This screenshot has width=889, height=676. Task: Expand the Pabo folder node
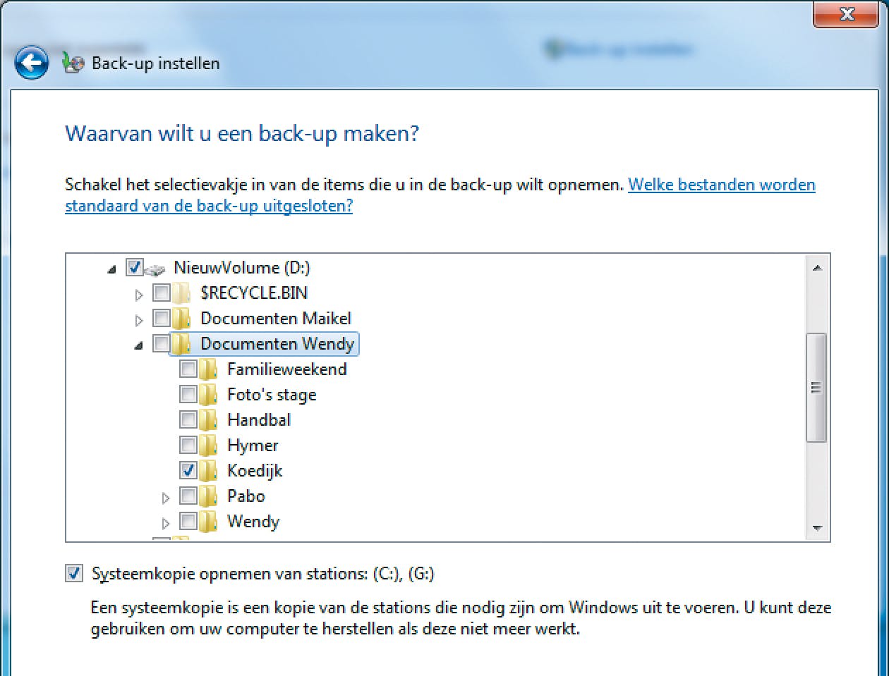pos(166,498)
